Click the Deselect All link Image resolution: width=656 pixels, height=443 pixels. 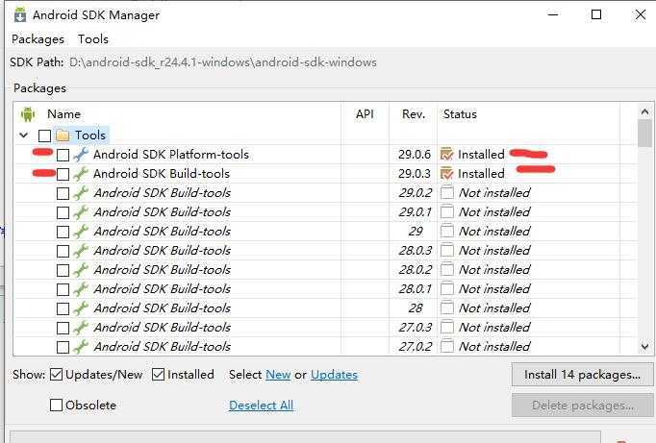[x=261, y=406]
